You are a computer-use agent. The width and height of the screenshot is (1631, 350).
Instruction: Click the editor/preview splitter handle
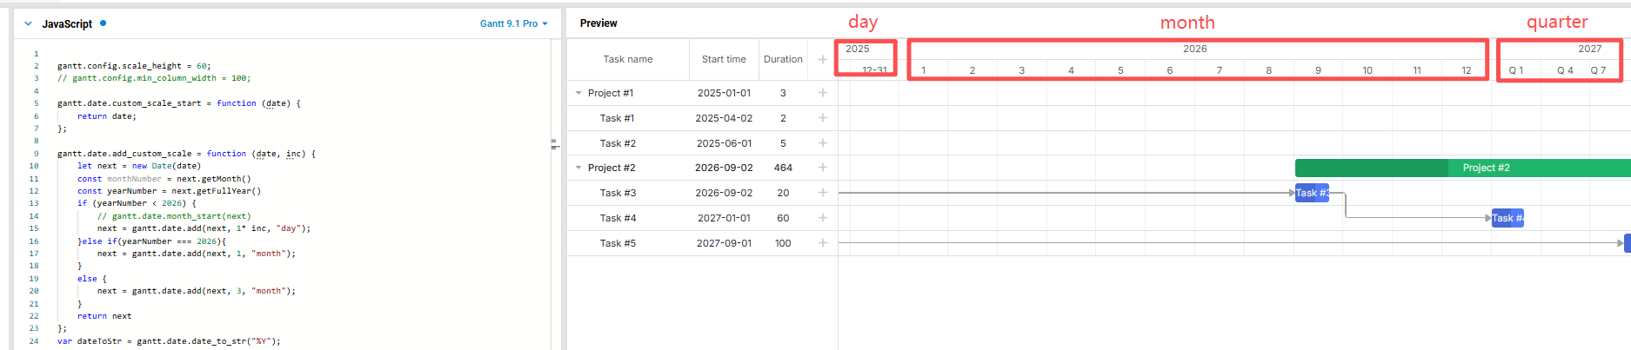coord(554,144)
